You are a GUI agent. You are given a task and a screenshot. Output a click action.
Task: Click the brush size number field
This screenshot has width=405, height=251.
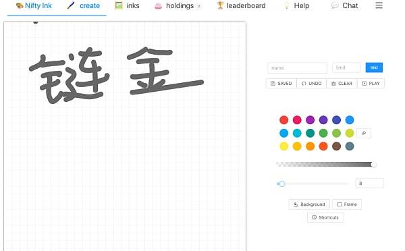369,184
